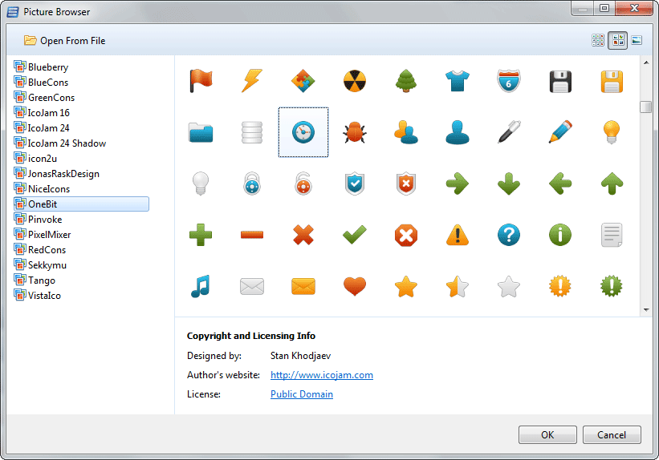Choose the green plus sign icon
This screenshot has width=659, height=460.
pos(201,235)
